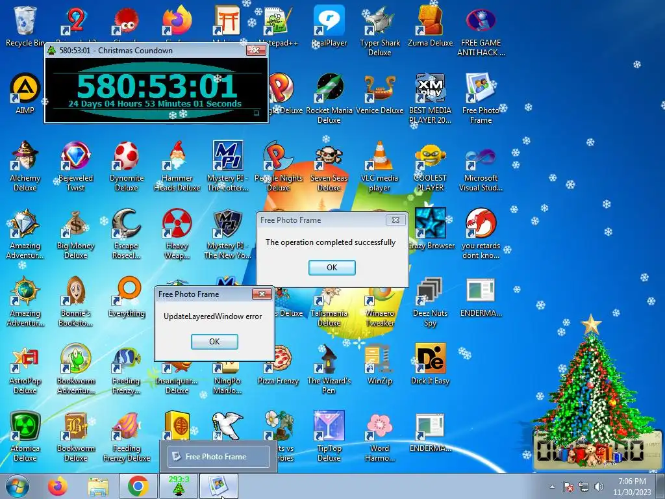This screenshot has height=499, width=665.
Task: Open the Winaero Tweaker icon
Action: 381,307
